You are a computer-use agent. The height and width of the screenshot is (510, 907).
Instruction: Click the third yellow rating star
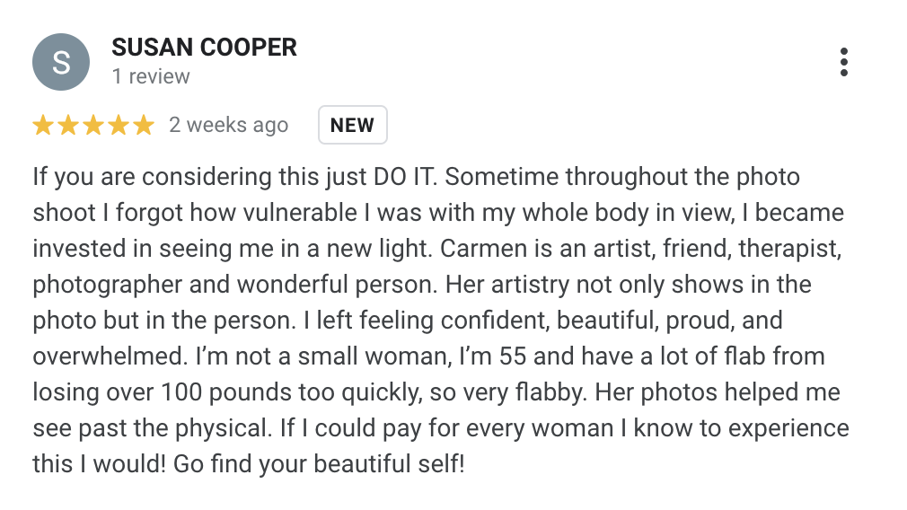pyautogui.click(x=93, y=125)
